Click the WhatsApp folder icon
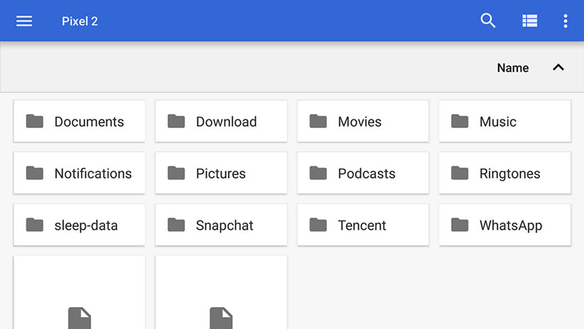Image resolution: width=584 pixels, height=329 pixels. click(460, 225)
